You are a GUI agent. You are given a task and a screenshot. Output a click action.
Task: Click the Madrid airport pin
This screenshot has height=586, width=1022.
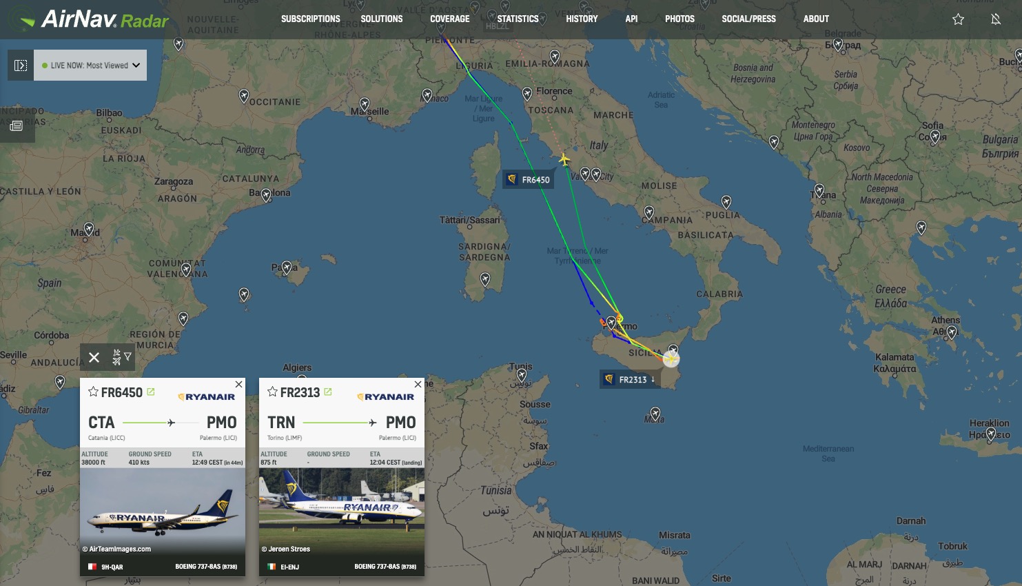pyautogui.click(x=89, y=229)
